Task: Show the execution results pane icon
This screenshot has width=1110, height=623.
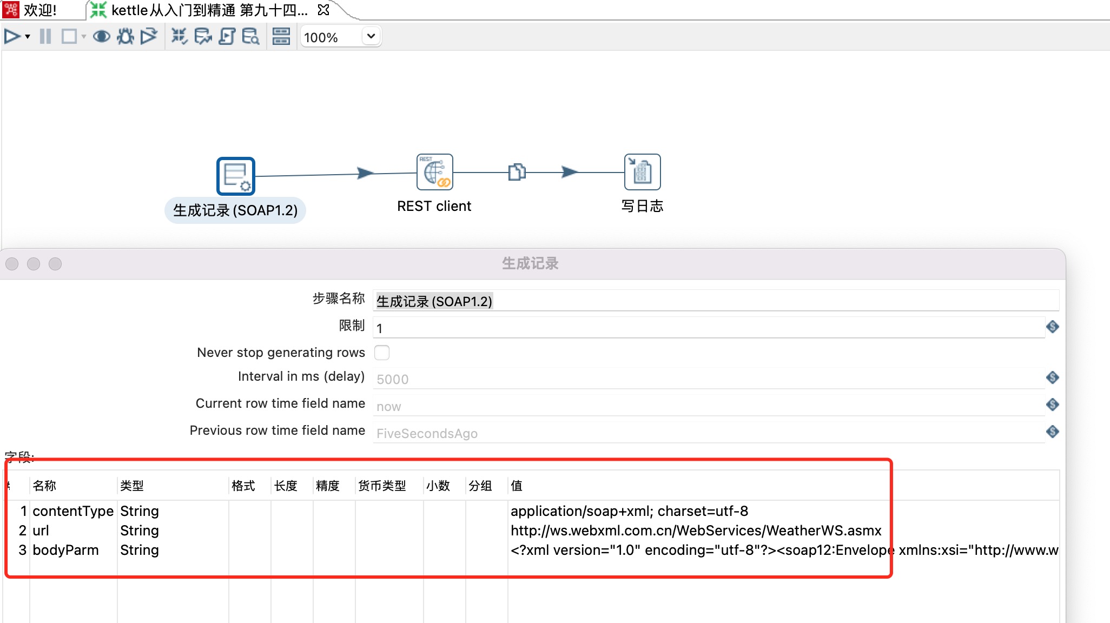Action: 281,37
